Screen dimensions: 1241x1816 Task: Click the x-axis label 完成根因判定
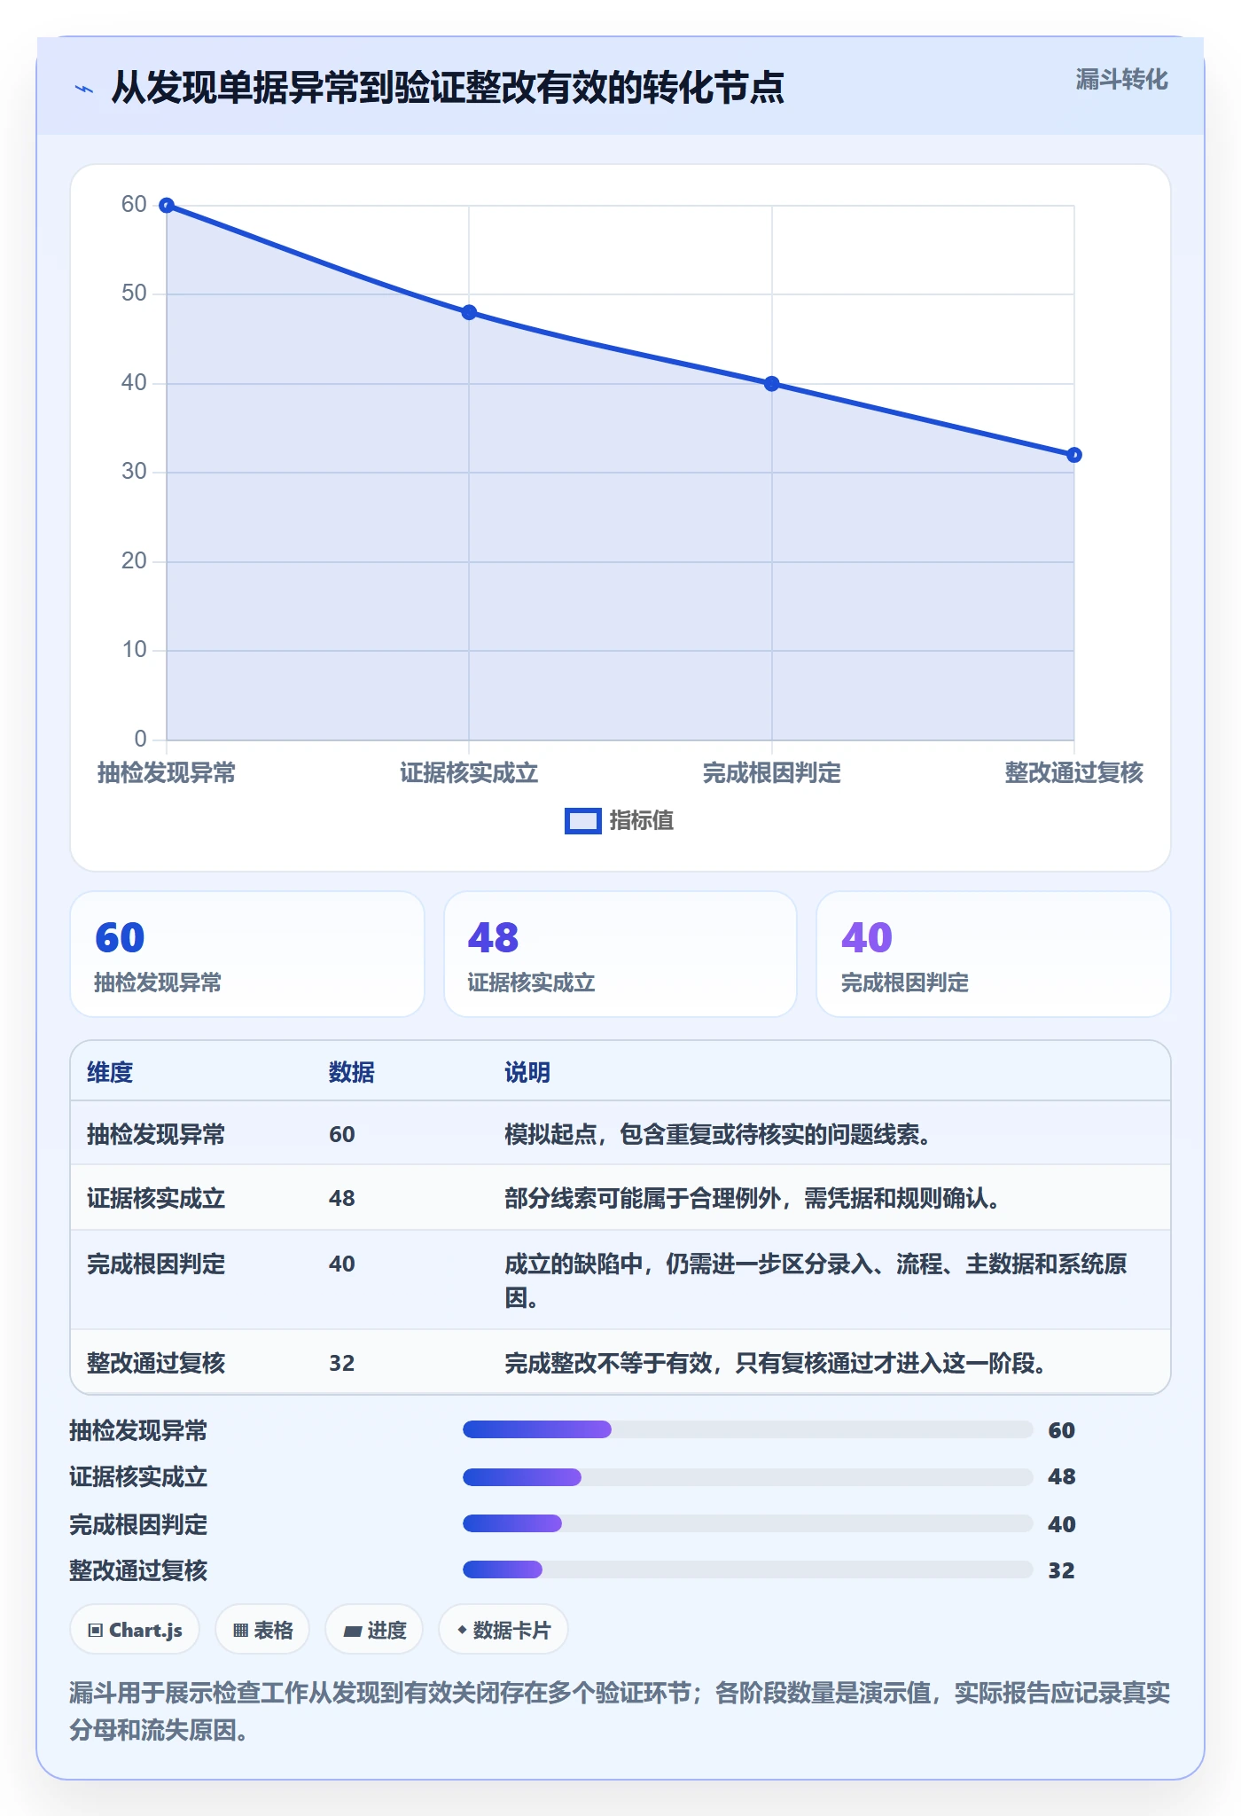click(771, 773)
